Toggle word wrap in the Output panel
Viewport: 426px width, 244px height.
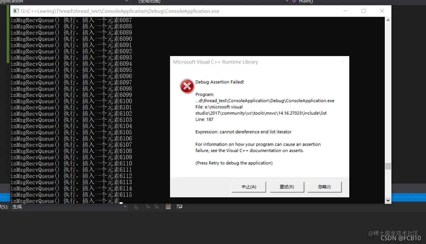(179, 206)
